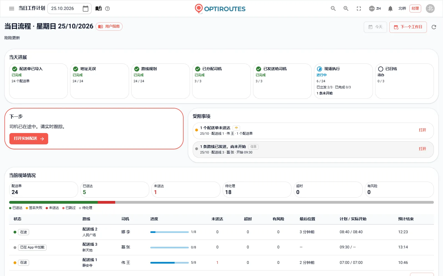Open the 已分配司机 progress card

coord(221,81)
